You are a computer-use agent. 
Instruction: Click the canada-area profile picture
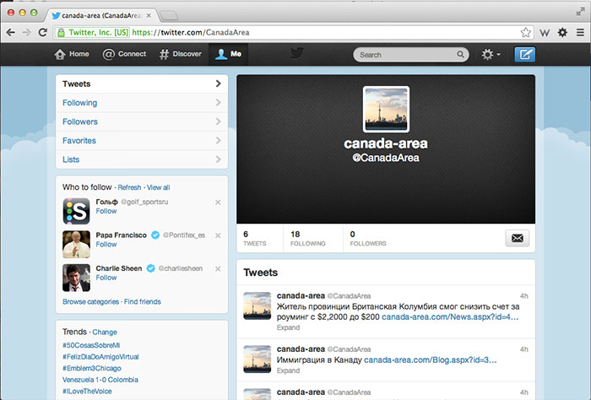(386, 109)
